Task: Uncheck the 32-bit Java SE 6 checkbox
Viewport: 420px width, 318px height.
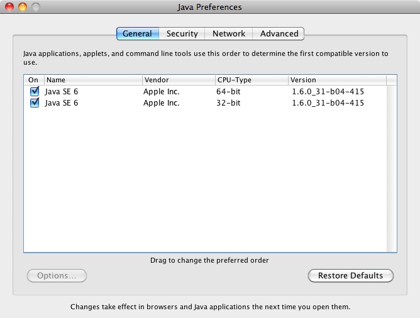Action: 35,103
